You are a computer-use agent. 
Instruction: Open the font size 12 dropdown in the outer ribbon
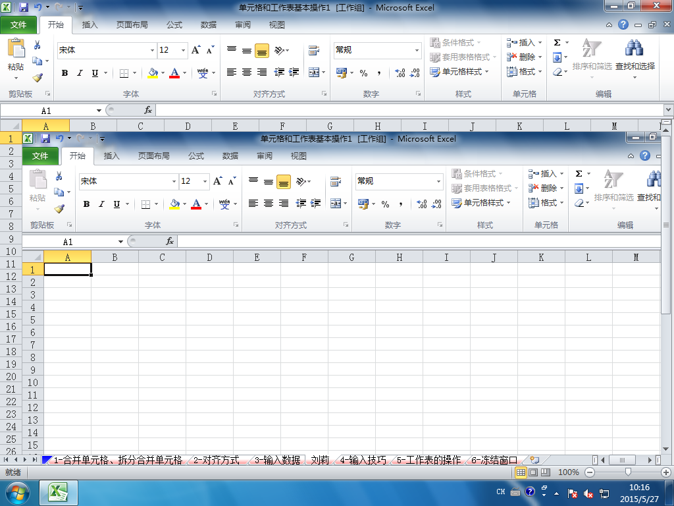[184, 50]
